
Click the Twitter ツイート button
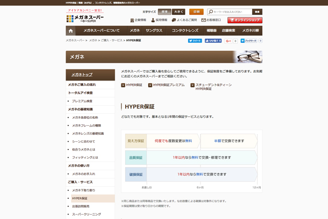tap(195, 41)
